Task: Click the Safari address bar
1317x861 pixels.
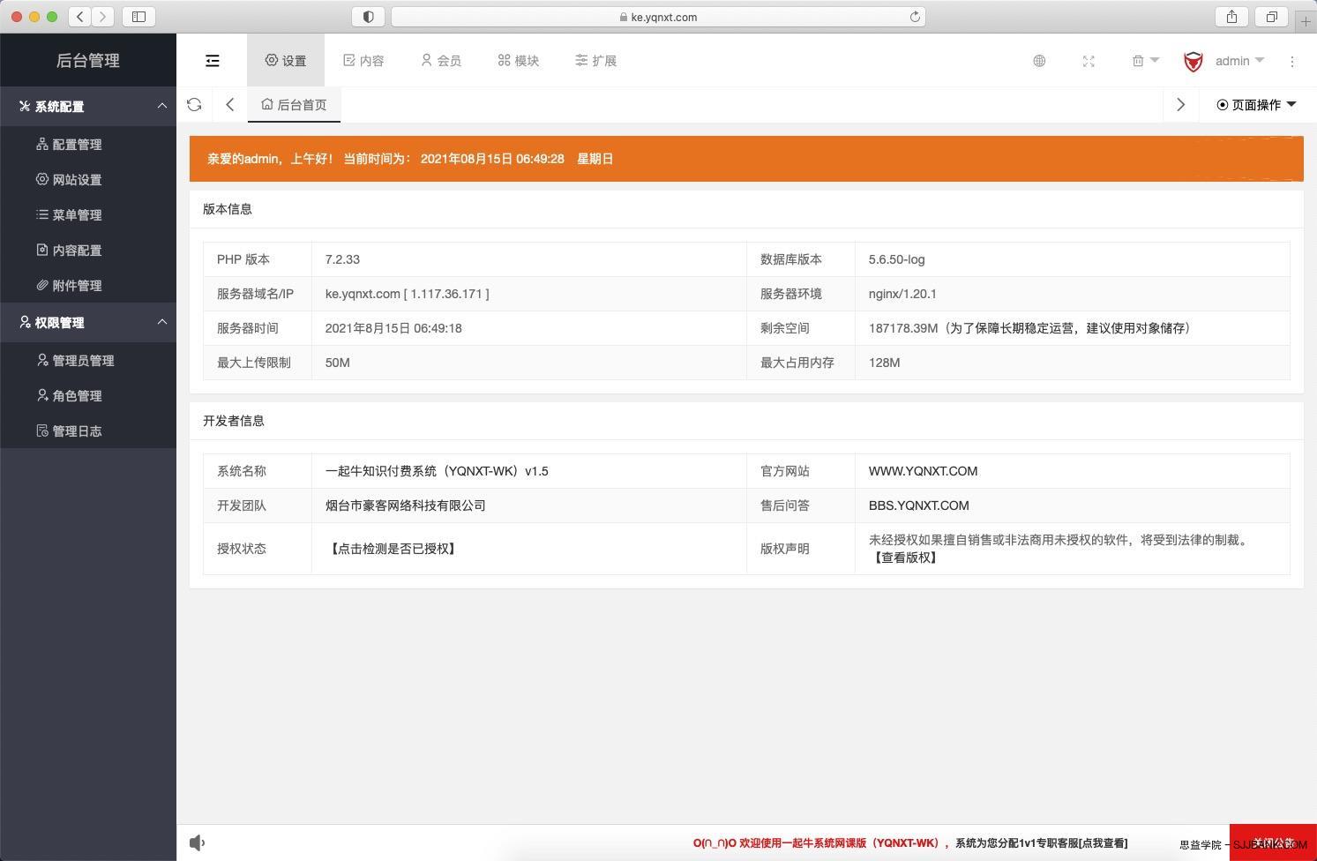Action: tap(658, 17)
